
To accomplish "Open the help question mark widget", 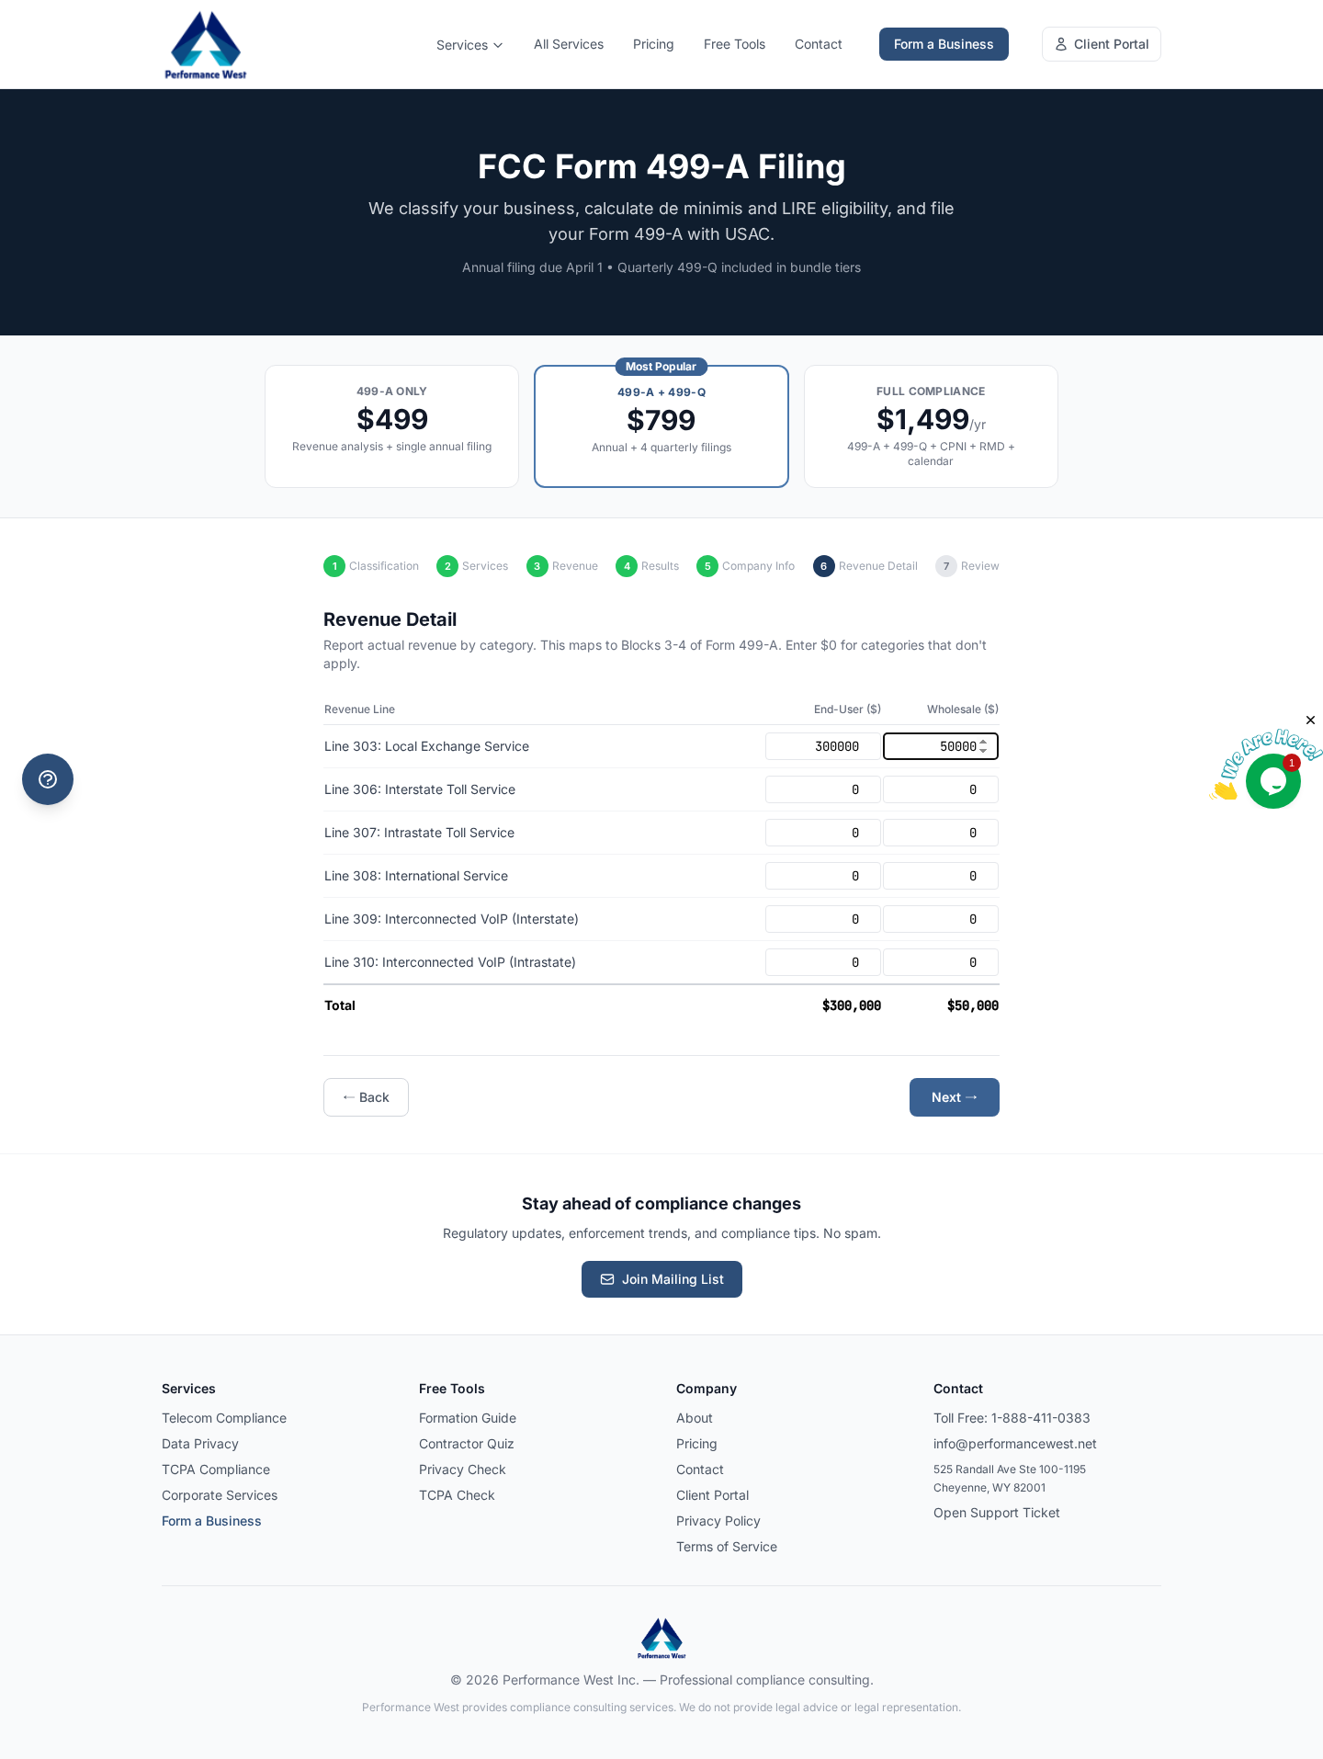I will tap(48, 779).
